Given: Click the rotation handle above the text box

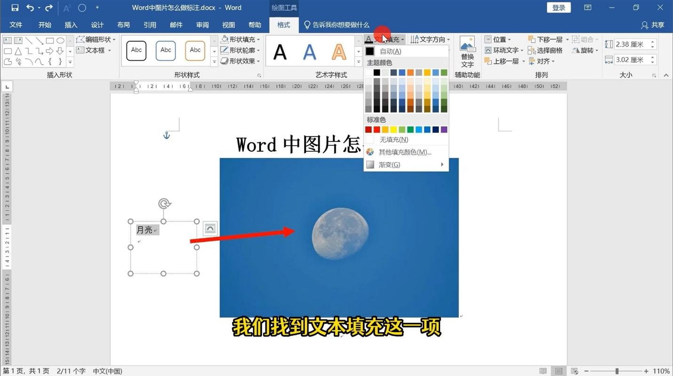Looking at the screenshot, I should [x=164, y=204].
